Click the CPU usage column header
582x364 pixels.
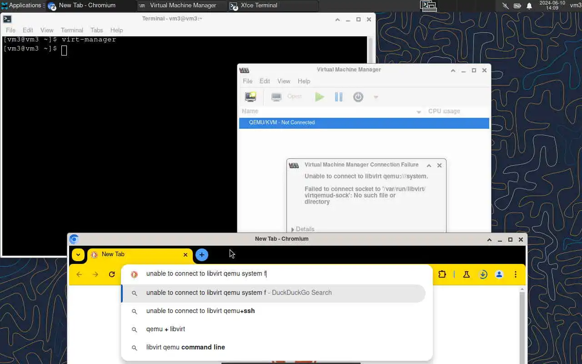click(x=444, y=111)
